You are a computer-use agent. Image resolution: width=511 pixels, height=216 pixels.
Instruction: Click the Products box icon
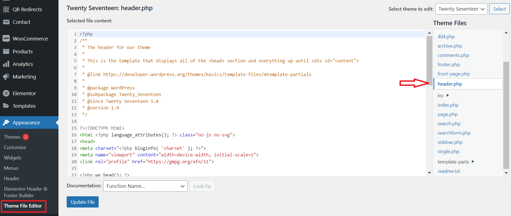click(x=6, y=51)
